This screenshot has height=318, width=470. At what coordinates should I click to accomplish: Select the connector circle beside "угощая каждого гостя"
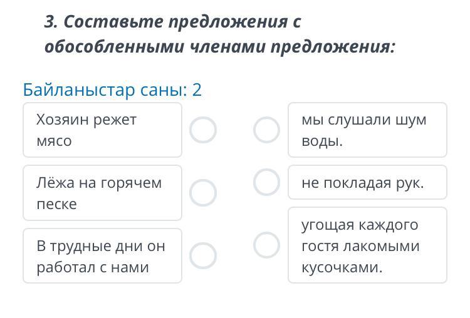click(x=266, y=245)
